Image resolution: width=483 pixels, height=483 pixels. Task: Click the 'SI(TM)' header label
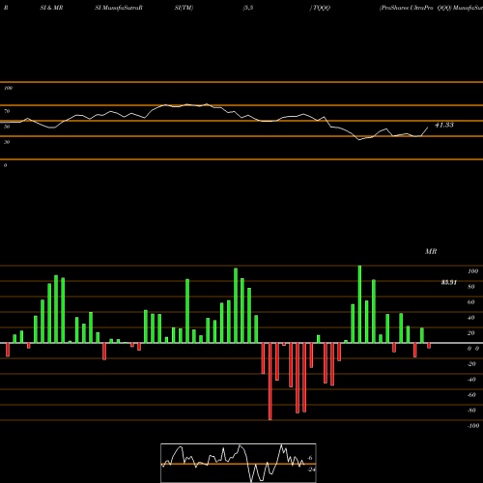(184, 8)
